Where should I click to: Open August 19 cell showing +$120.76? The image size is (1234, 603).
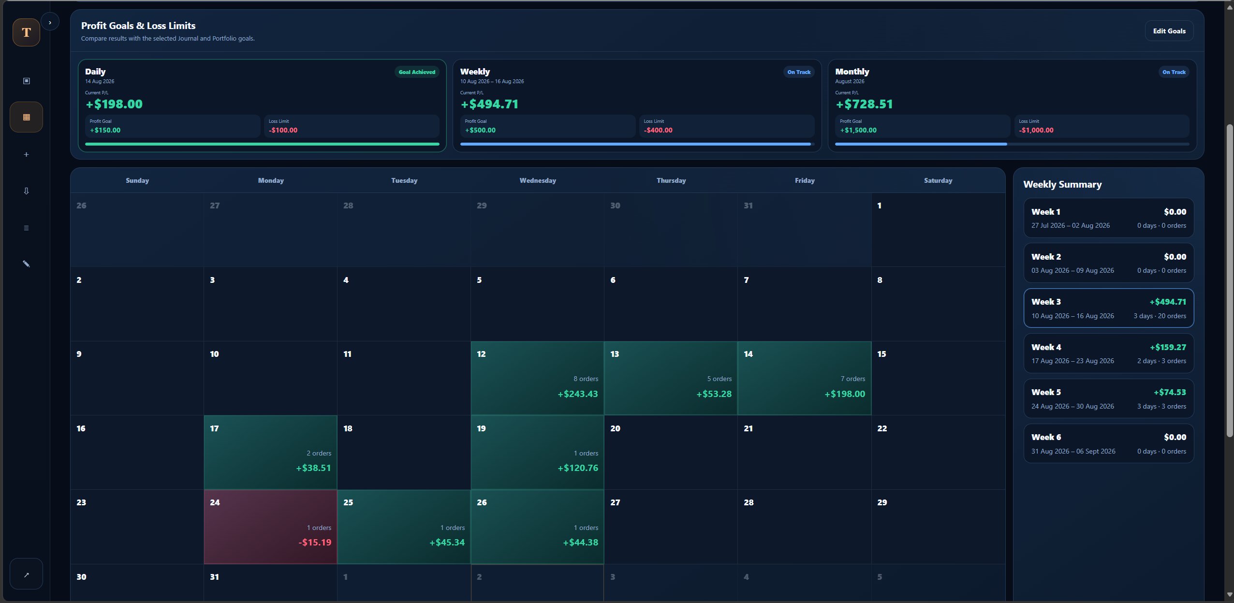537,453
